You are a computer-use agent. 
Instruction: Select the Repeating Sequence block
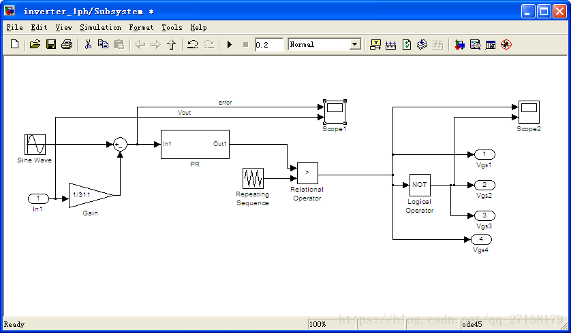[253, 178]
